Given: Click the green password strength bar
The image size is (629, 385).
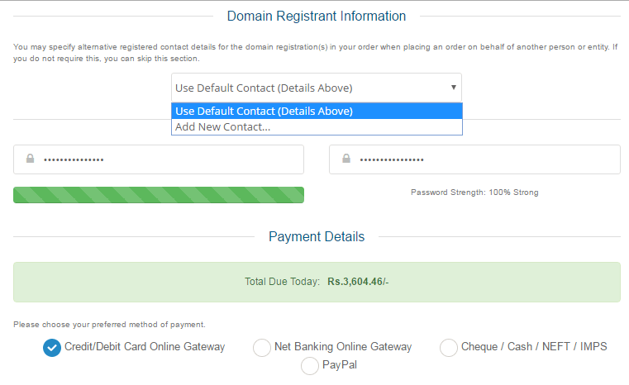Looking at the screenshot, I should click(159, 195).
